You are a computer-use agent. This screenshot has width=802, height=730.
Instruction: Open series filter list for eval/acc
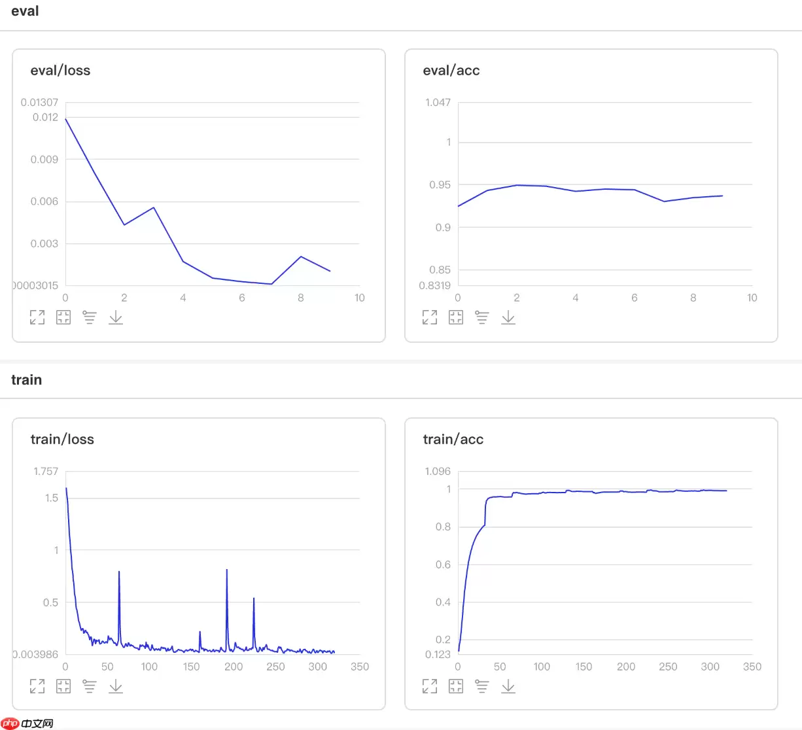(x=482, y=317)
